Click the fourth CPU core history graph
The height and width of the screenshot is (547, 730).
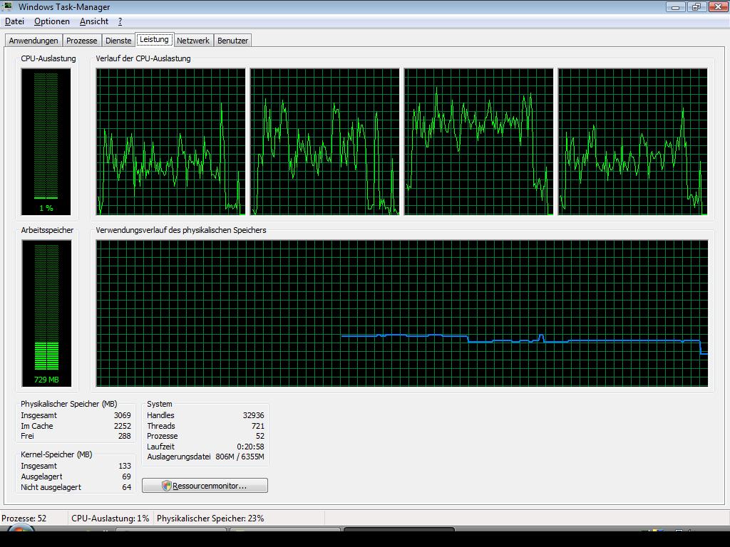[x=633, y=142]
